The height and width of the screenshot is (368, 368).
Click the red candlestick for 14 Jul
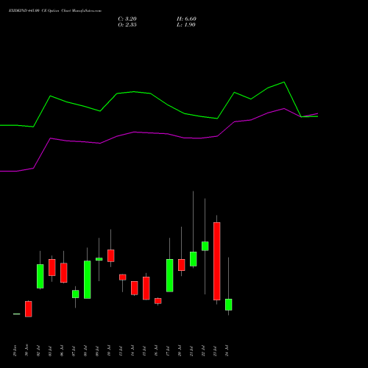(x=135, y=288)
